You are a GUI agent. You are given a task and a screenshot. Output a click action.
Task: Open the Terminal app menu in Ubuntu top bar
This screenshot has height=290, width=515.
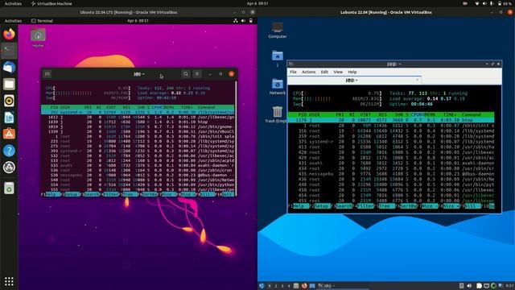click(x=42, y=21)
